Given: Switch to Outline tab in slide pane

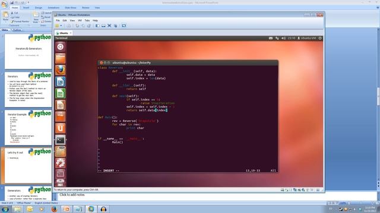Looking at the screenshot, I should pyautogui.click(x=17, y=30).
